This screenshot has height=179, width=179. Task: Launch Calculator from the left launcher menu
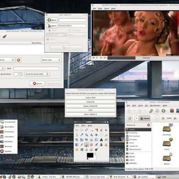9,136
